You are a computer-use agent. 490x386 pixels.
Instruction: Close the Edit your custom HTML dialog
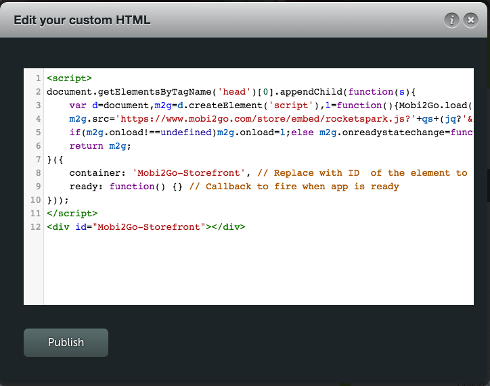tap(470, 20)
